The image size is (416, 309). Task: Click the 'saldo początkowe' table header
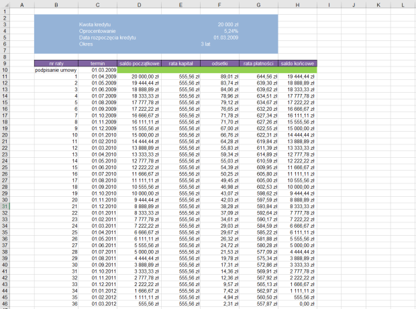pos(139,63)
